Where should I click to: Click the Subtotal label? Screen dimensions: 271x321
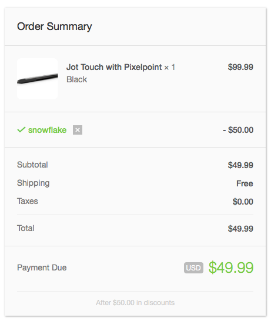[x=32, y=165]
